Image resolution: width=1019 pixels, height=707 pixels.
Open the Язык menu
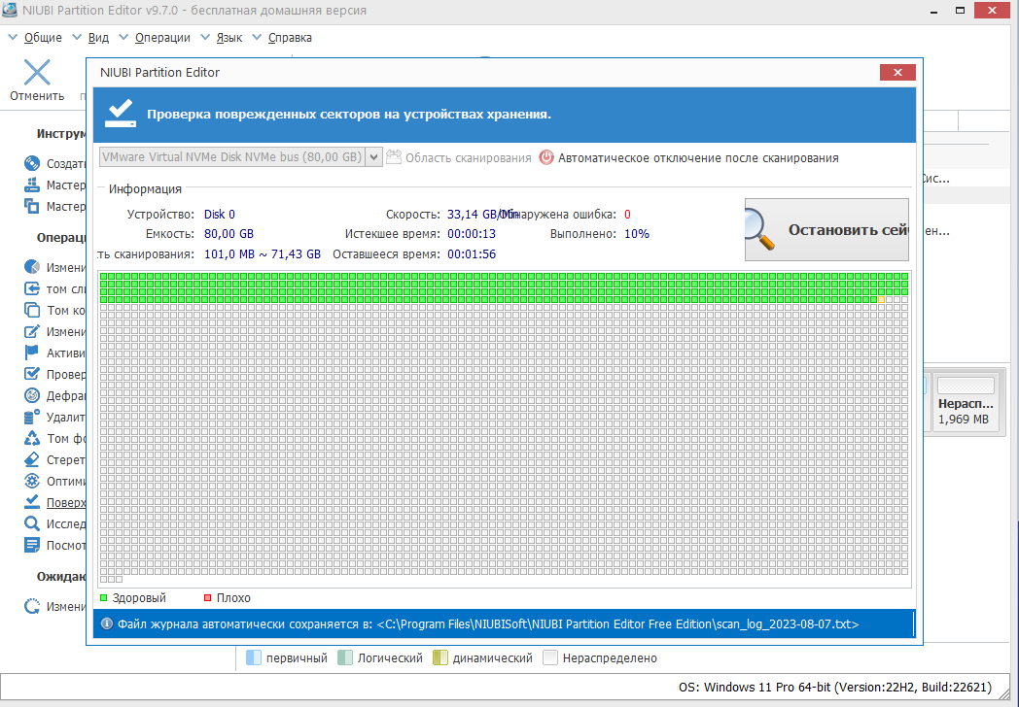[228, 38]
